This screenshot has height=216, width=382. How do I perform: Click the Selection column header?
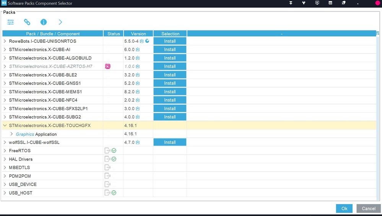[x=170, y=34]
